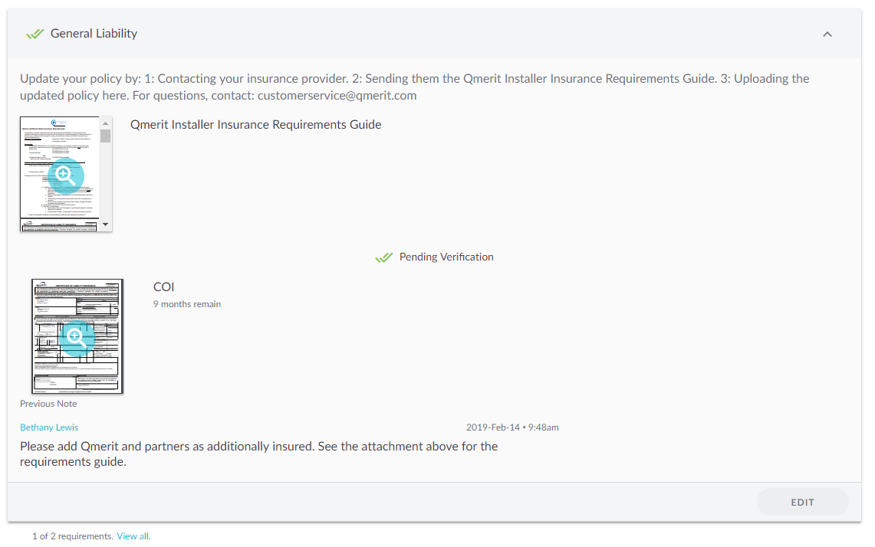Open the Requirements Guide document thumbnail
Viewport: 875px width, 547px height.
tap(61, 174)
